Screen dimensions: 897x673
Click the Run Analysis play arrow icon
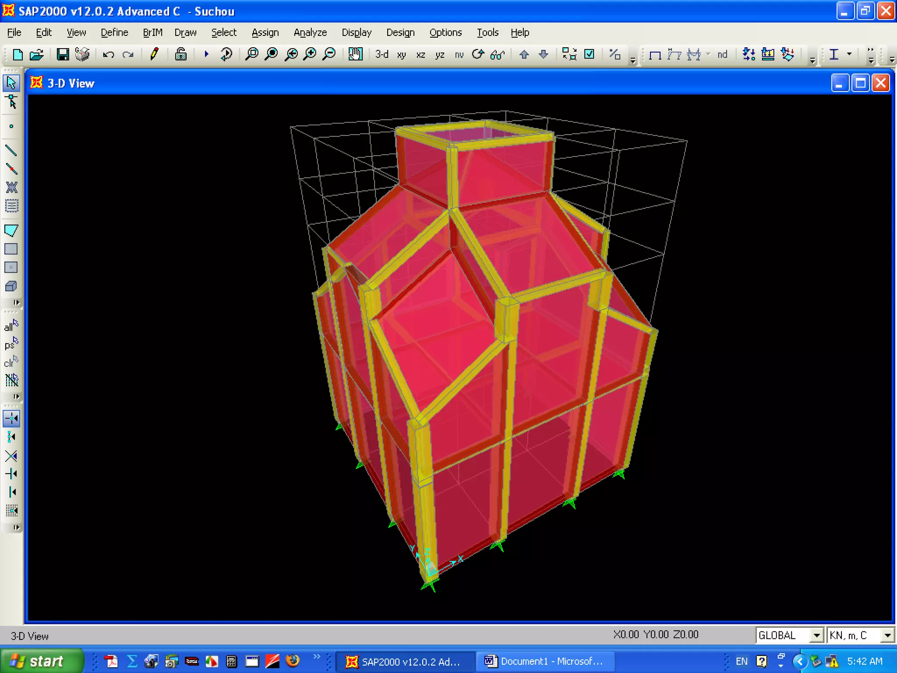click(206, 54)
